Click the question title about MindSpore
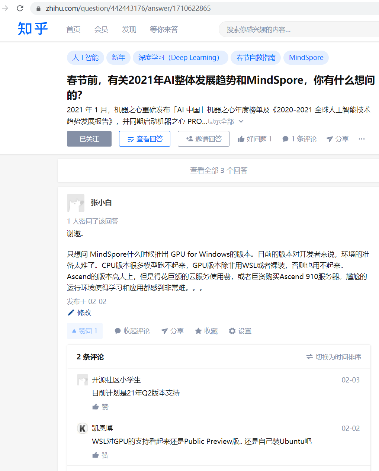379x471 pixels. point(221,87)
